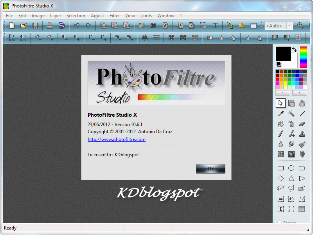This screenshot has width=313, height=235.
Task: Open preferences gear icon in toolbar
Action: coord(241,25)
